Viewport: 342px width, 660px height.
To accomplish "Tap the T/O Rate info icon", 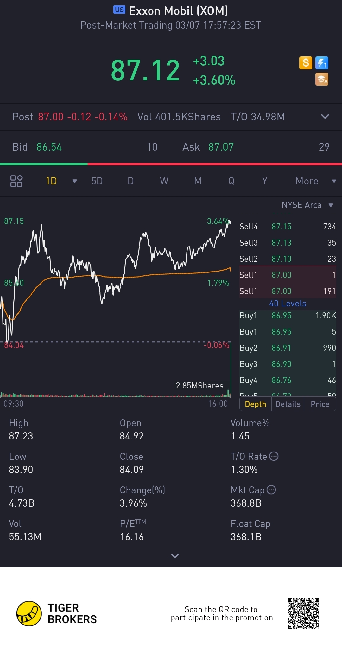I will (x=274, y=456).
